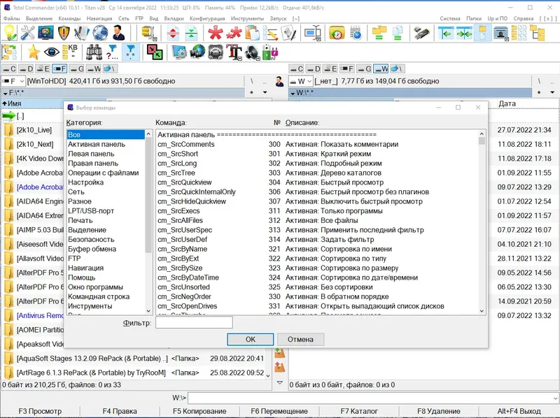This screenshot has height=418, width=560.
Task: Open the Команды menu
Action: click(69, 19)
